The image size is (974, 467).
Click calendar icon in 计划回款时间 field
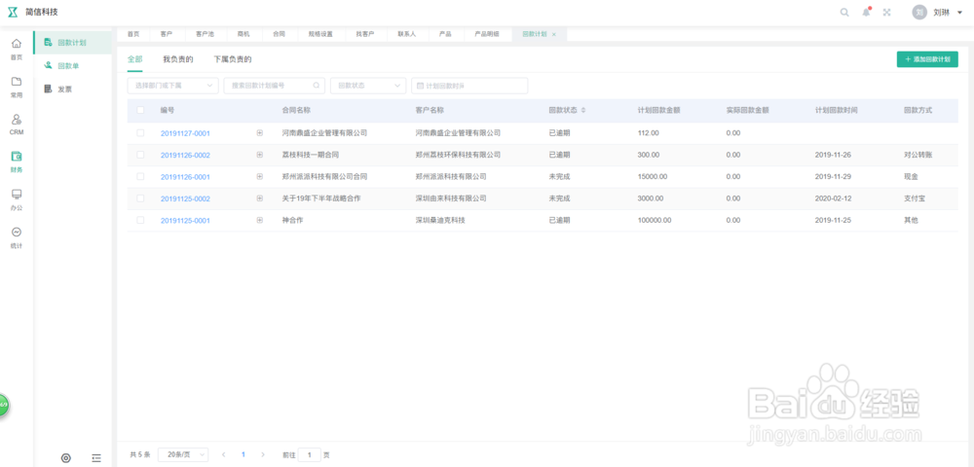(421, 86)
